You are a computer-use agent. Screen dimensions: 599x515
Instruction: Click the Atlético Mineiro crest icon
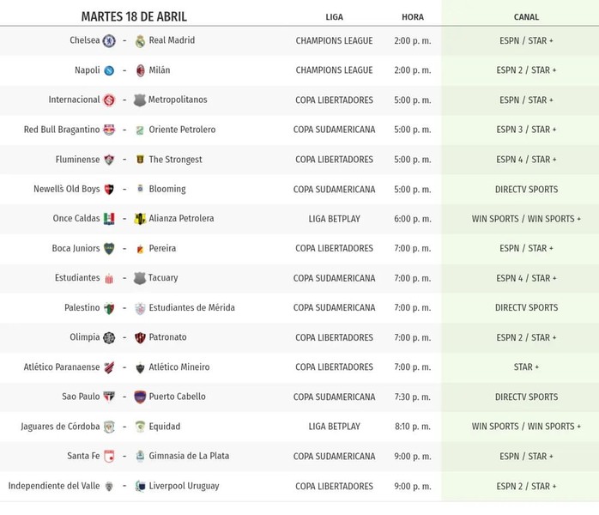coord(140,368)
